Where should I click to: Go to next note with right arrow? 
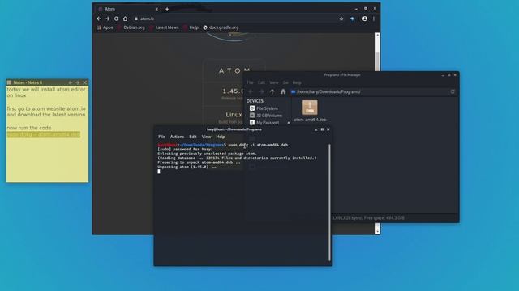pos(78,82)
